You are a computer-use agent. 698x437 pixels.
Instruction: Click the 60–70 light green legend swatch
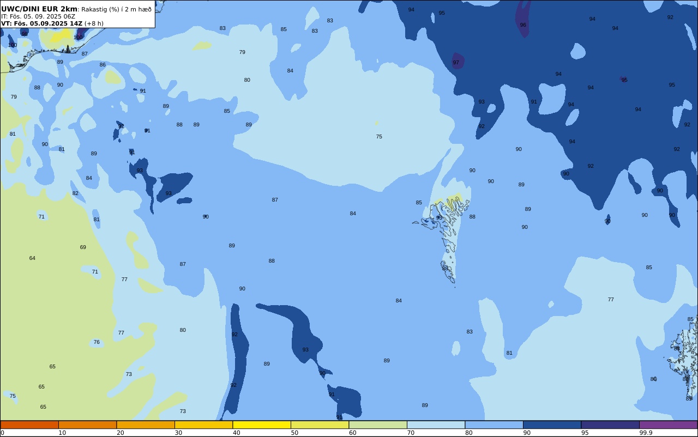point(378,424)
